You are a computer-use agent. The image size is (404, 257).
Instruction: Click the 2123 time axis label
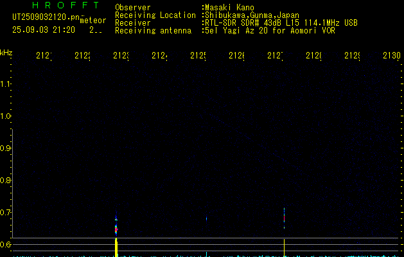pyautogui.click(x=121, y=56)
